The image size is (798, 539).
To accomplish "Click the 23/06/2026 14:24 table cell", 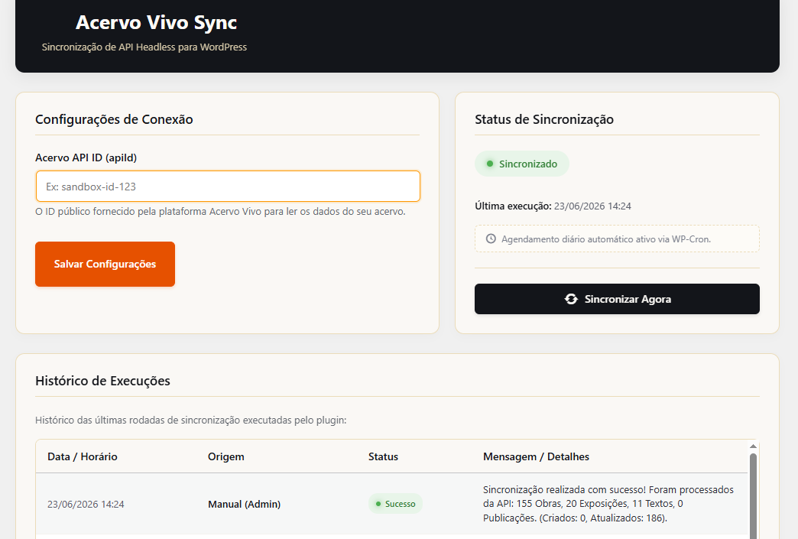I will [x=86, y=504].
